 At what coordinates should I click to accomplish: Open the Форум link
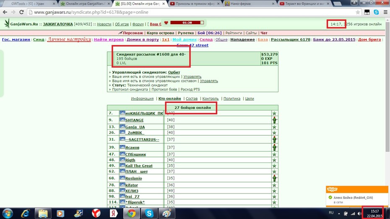point(138,24)
